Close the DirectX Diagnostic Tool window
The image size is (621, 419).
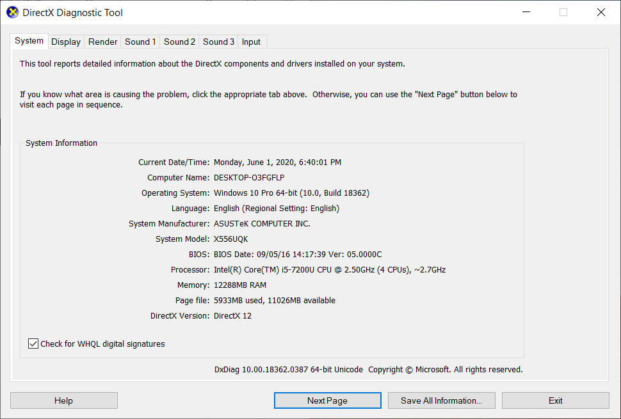tap(601, 12)
